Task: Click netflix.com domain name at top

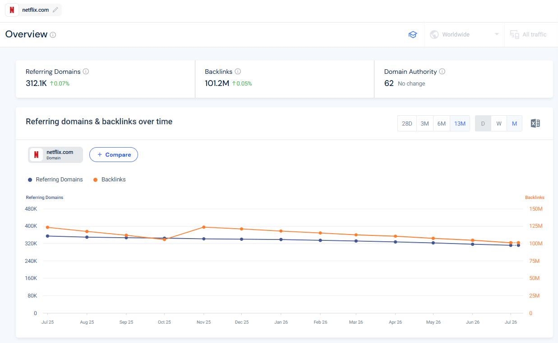Action: click(x=35, y=10)
